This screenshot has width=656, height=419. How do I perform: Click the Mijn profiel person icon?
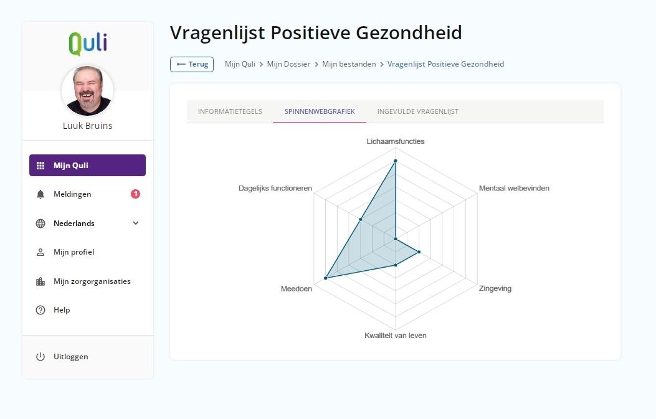[40, 252]
